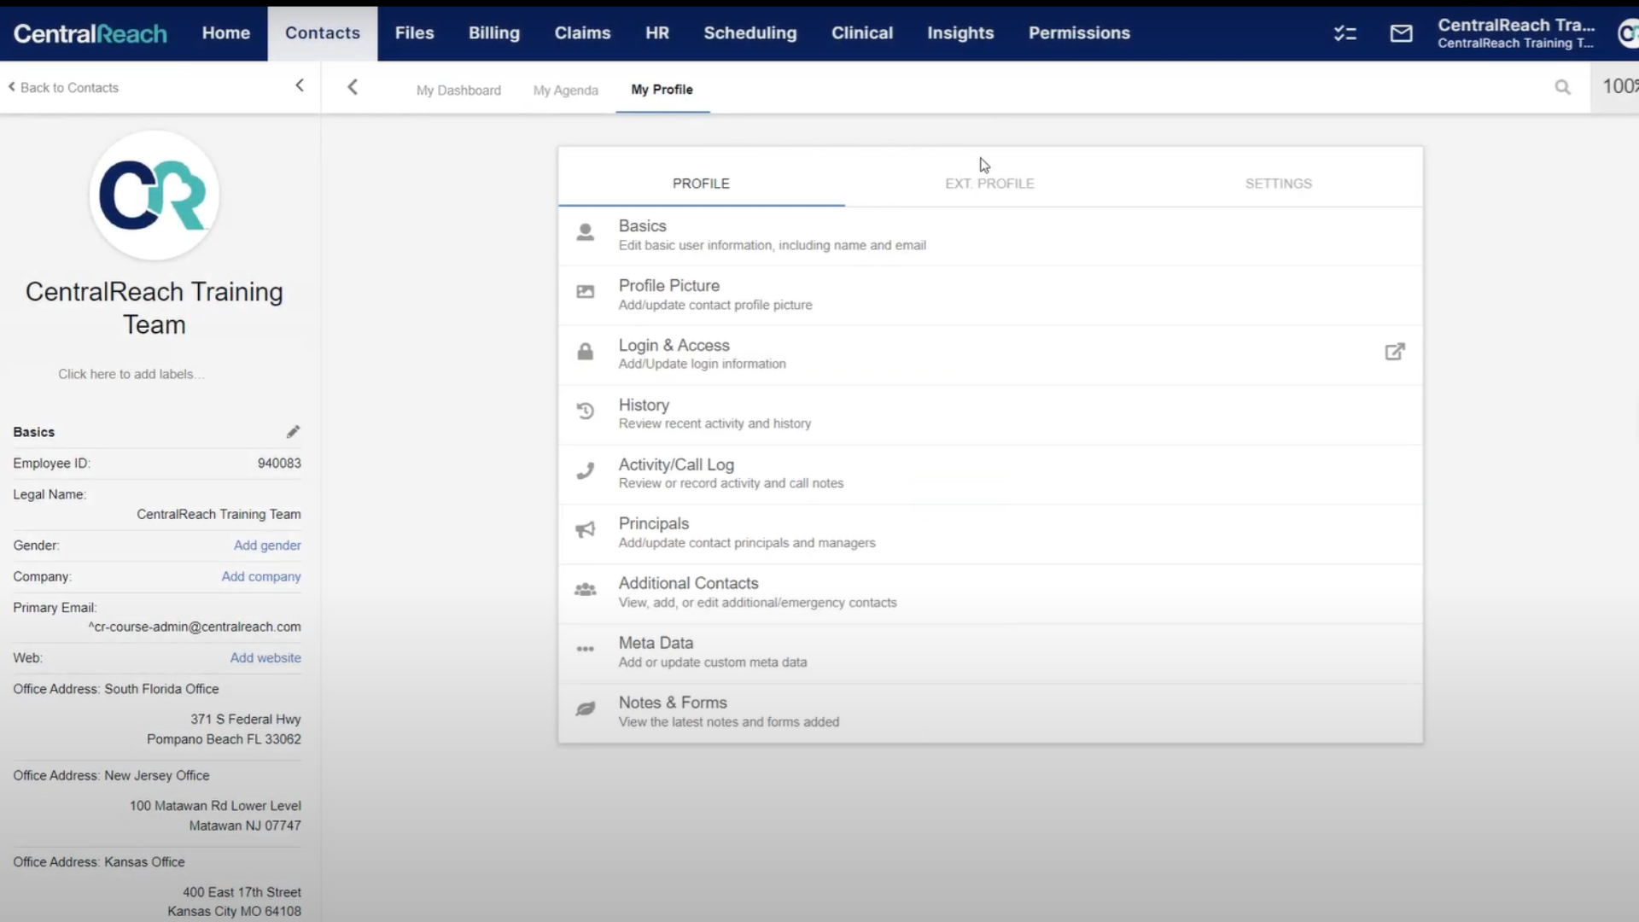The height and width of the screenshot is (922, 1639).
Task: Open the tasks checklist icon in header
Action: pos(1344,33)
